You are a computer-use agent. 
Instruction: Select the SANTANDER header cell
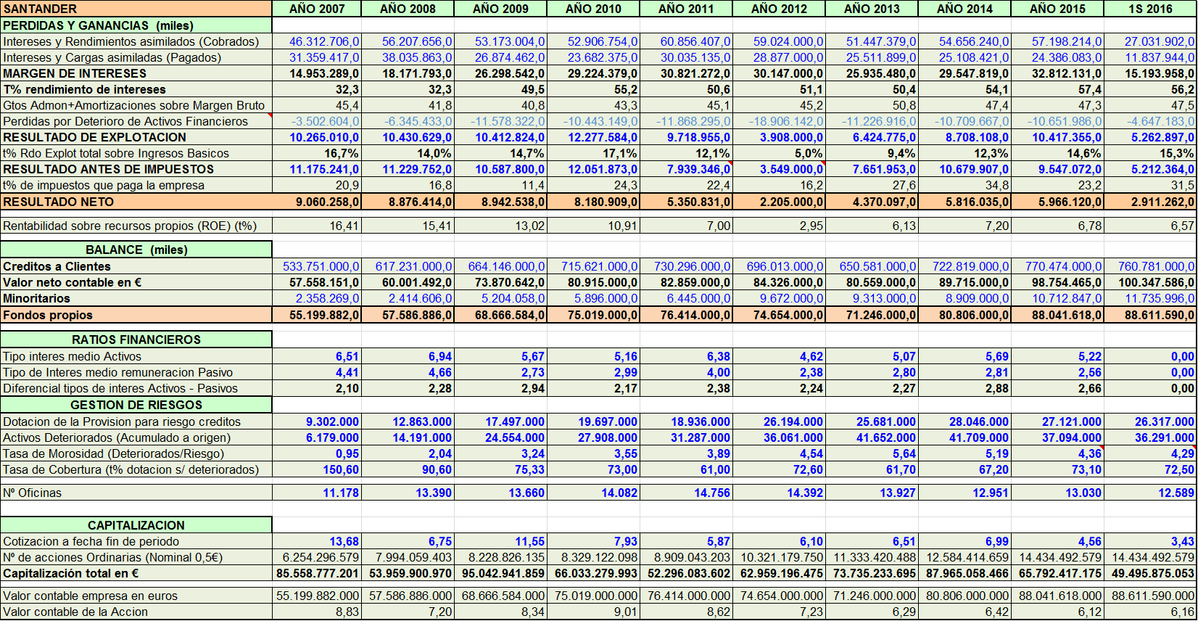point(136,9)
